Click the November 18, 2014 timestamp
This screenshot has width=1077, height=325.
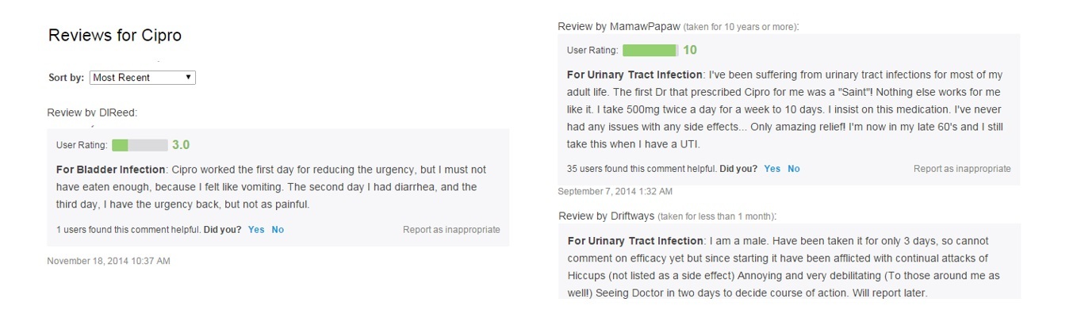109,261
